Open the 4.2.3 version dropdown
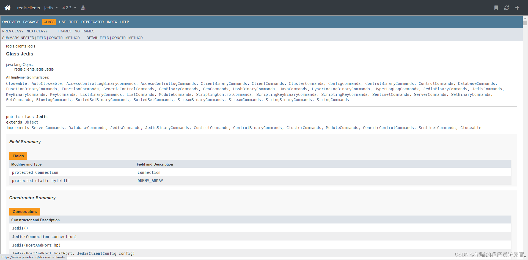Viewport: 528px width, 260px height. tap(69, 8)
